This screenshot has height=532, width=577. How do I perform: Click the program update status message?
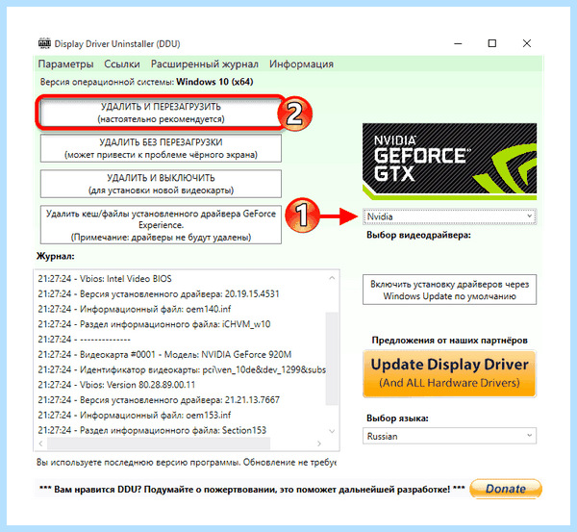(187, 462)
